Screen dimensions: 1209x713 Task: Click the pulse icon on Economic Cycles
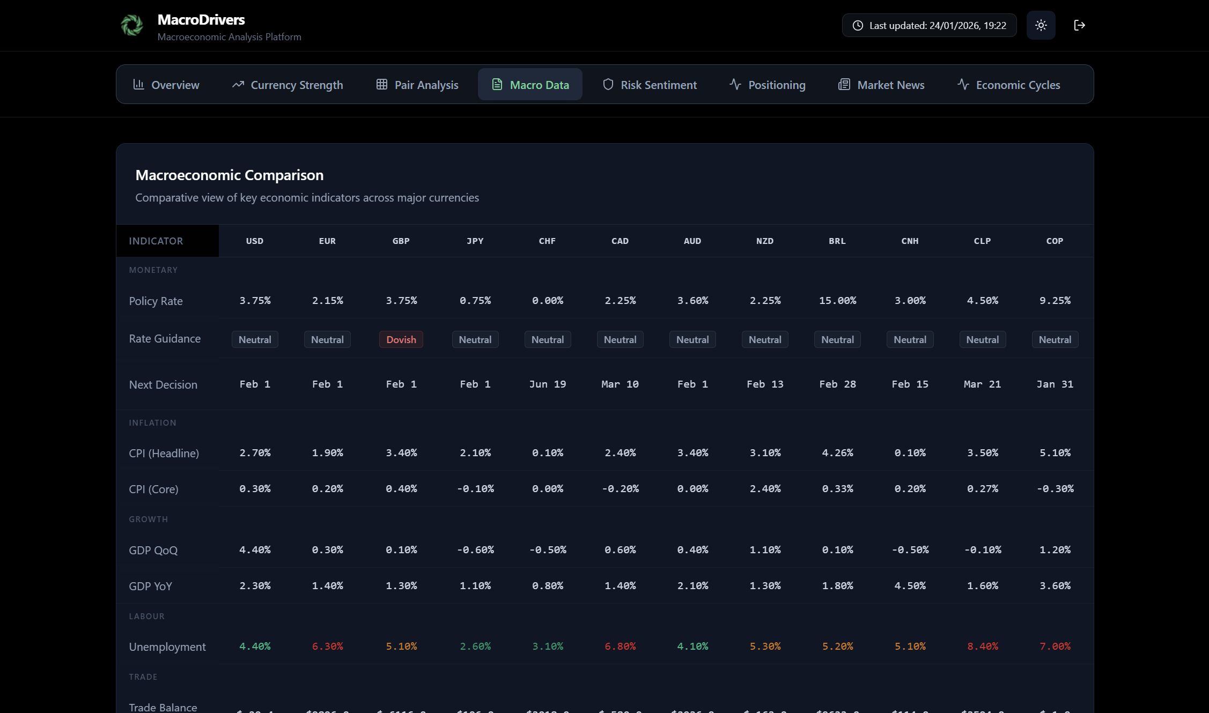pyautogui.click(x=963, y=85)
